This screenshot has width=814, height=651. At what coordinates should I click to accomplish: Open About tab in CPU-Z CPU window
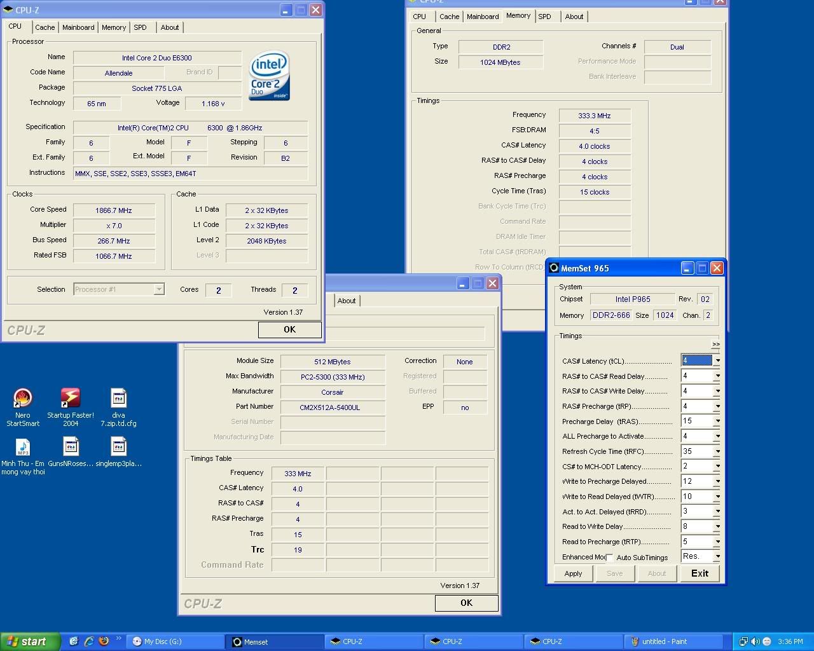(x=170, y=27)
